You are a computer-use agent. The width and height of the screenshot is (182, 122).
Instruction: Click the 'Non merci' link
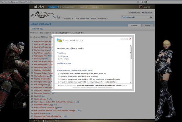(124, 39)
